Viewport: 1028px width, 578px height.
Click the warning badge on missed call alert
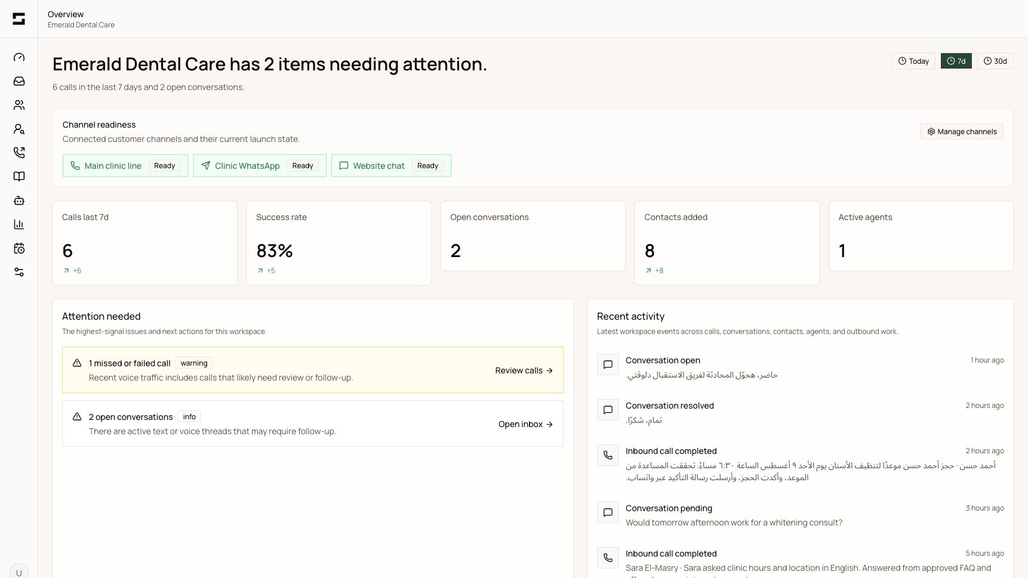click(194, 363)
